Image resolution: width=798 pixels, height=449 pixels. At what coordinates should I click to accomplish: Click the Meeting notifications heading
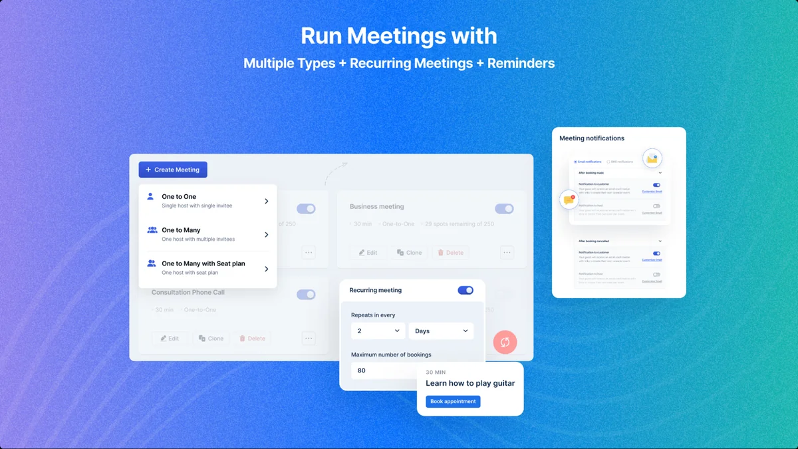click(592, 138)
